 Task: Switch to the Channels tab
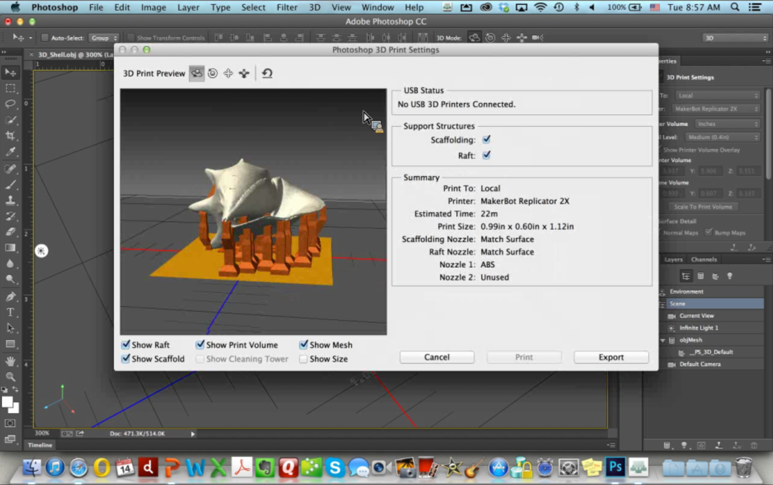pyautogui.click(x=703, y=260)
